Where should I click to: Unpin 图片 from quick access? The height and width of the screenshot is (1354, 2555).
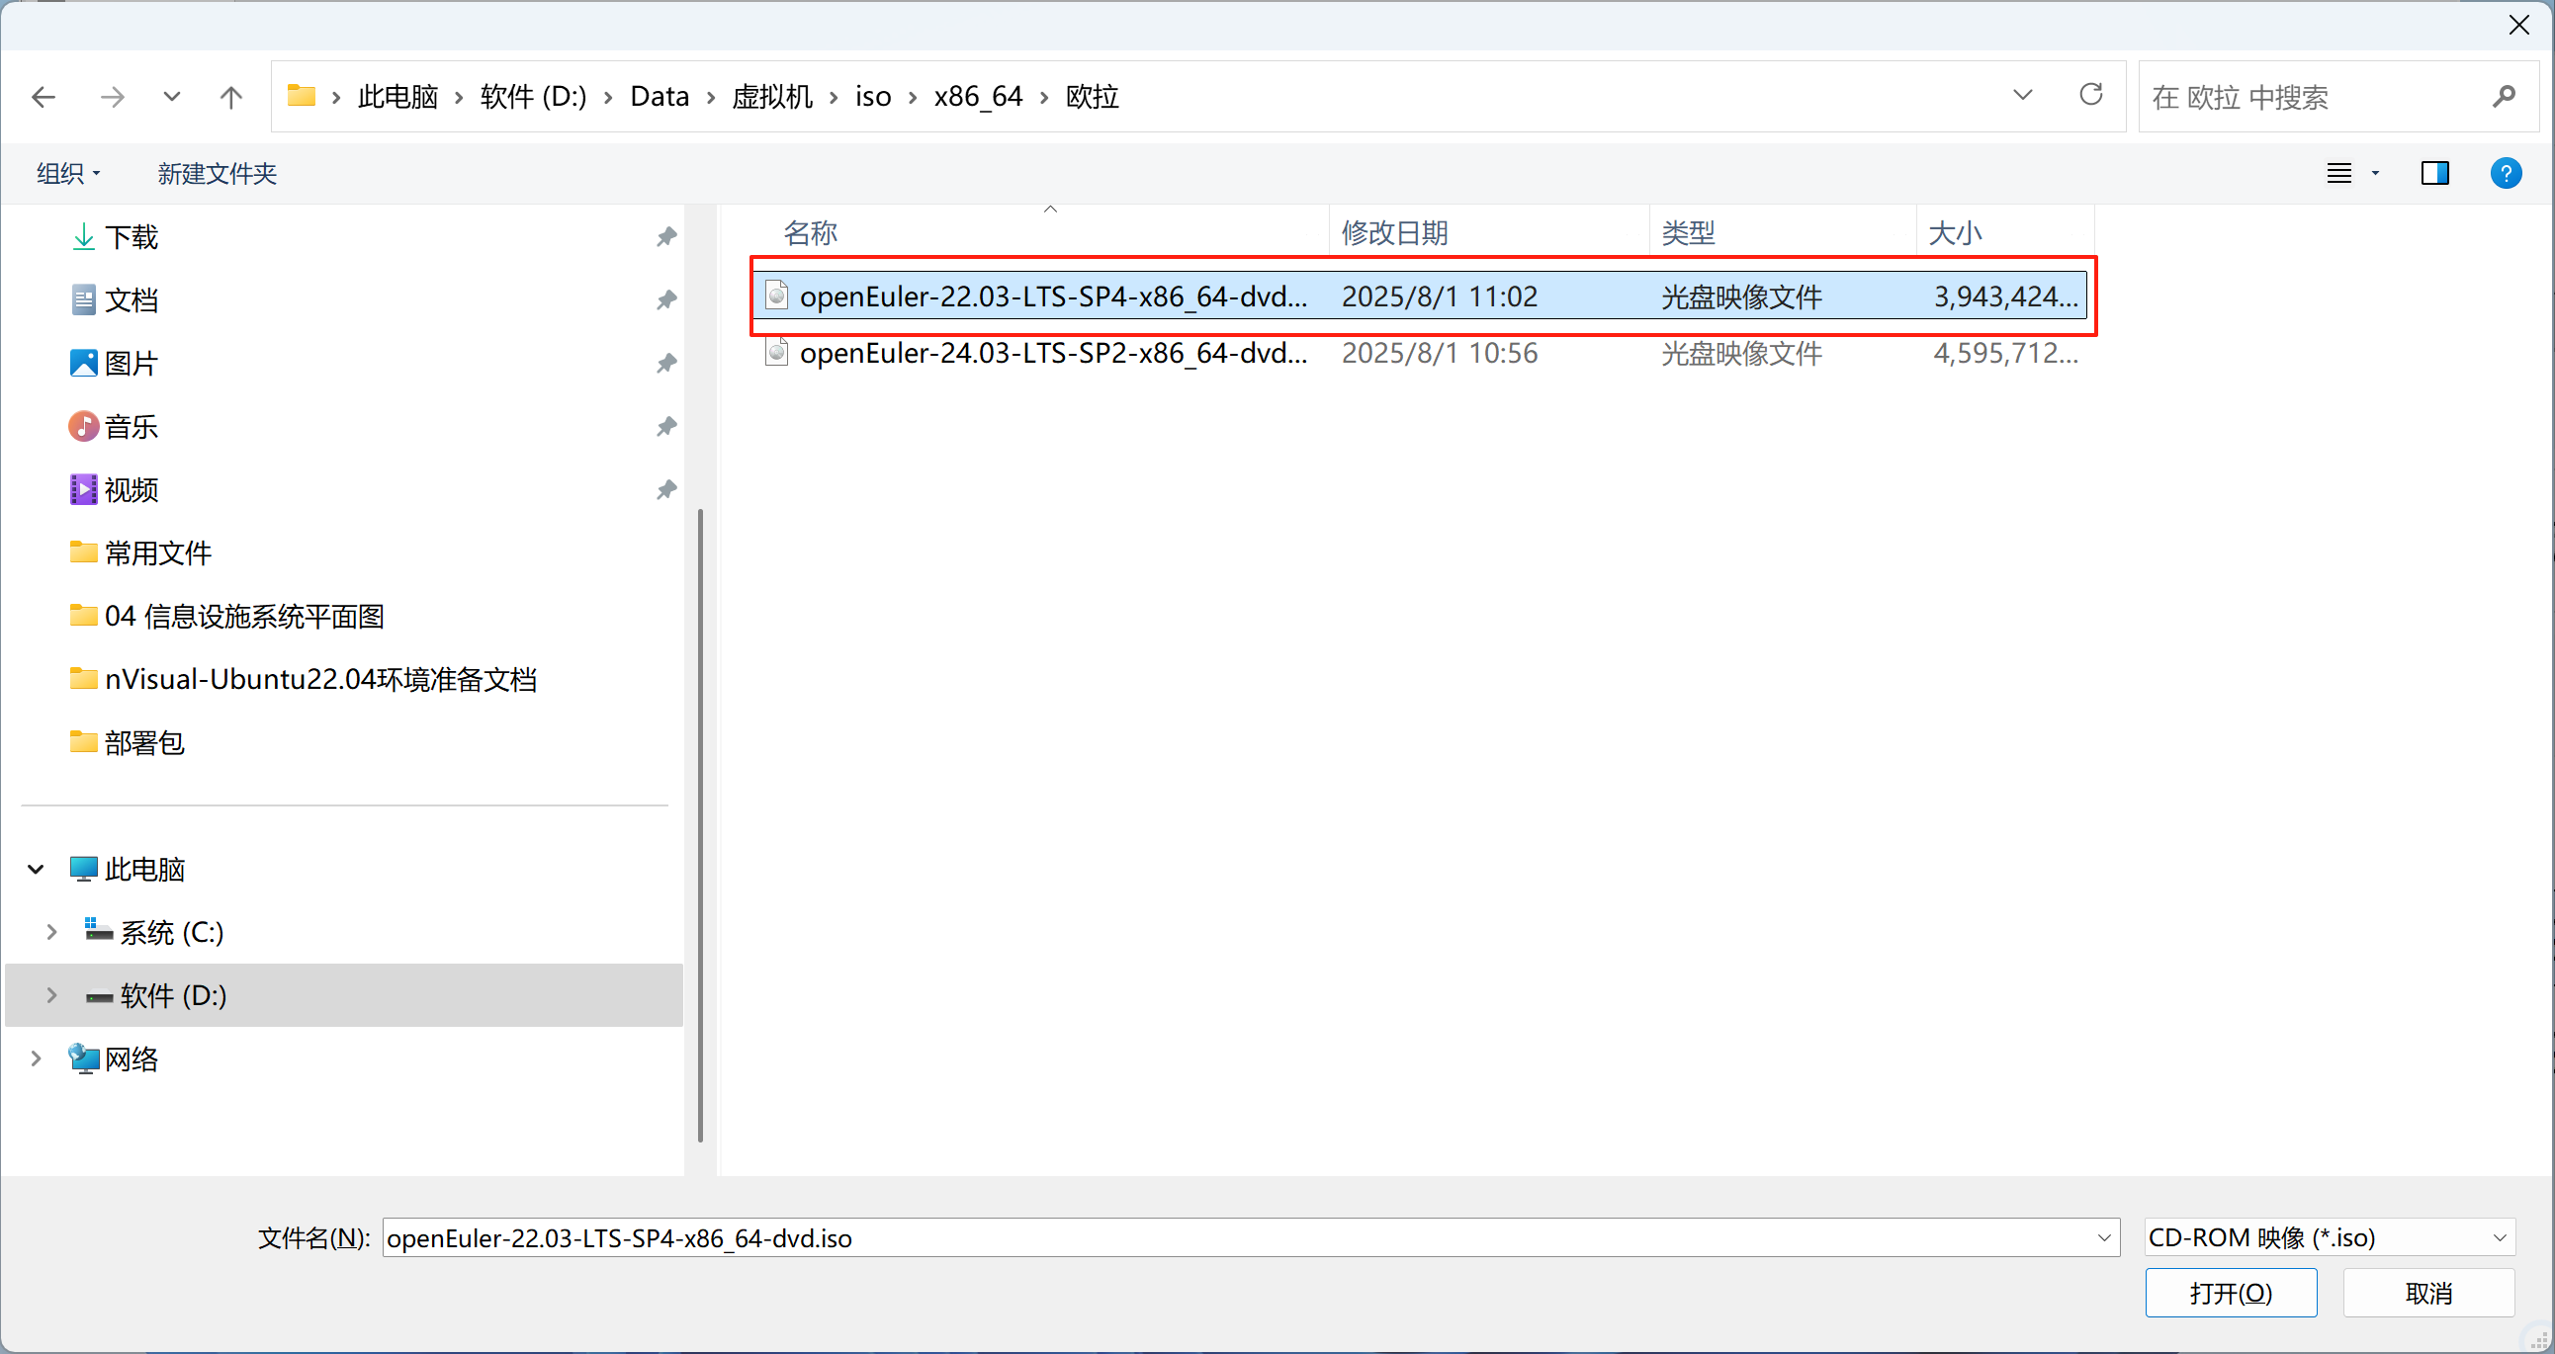(665, 363)
